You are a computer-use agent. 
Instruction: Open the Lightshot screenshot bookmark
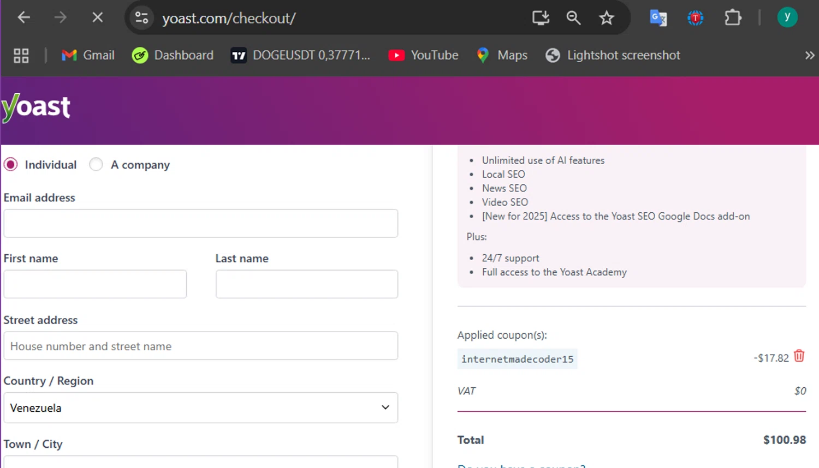(613, 55)
